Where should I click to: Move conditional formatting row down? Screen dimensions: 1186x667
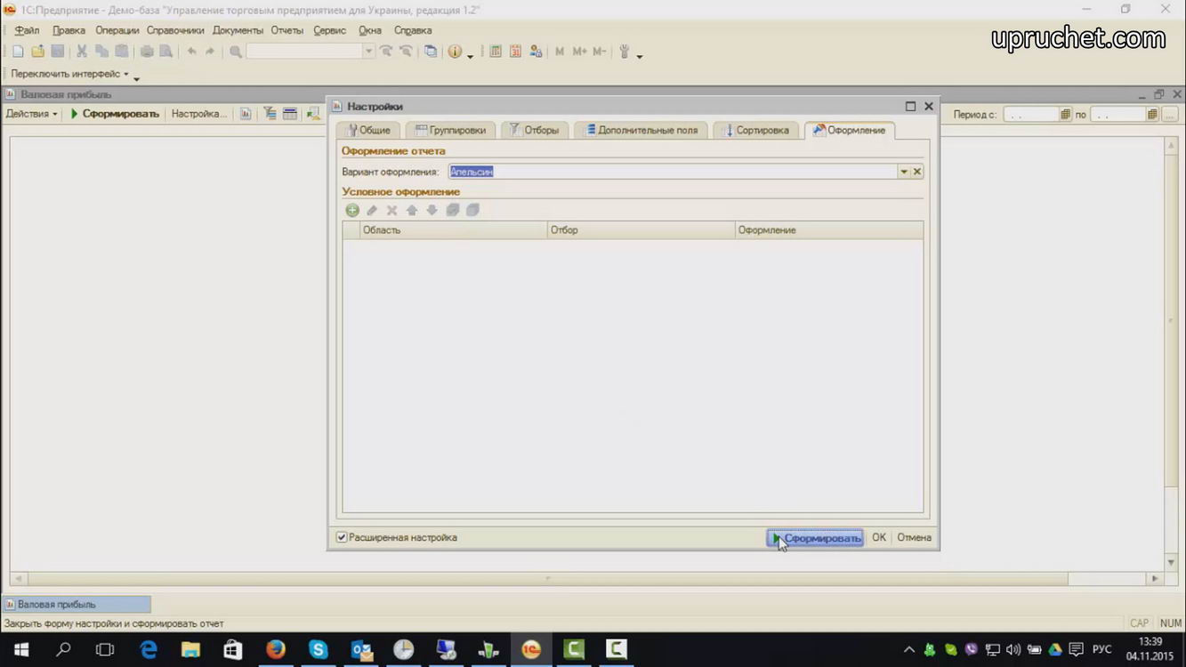tap(432, 211)
